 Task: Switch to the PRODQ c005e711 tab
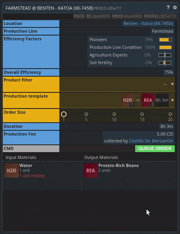tap(160, 16)
